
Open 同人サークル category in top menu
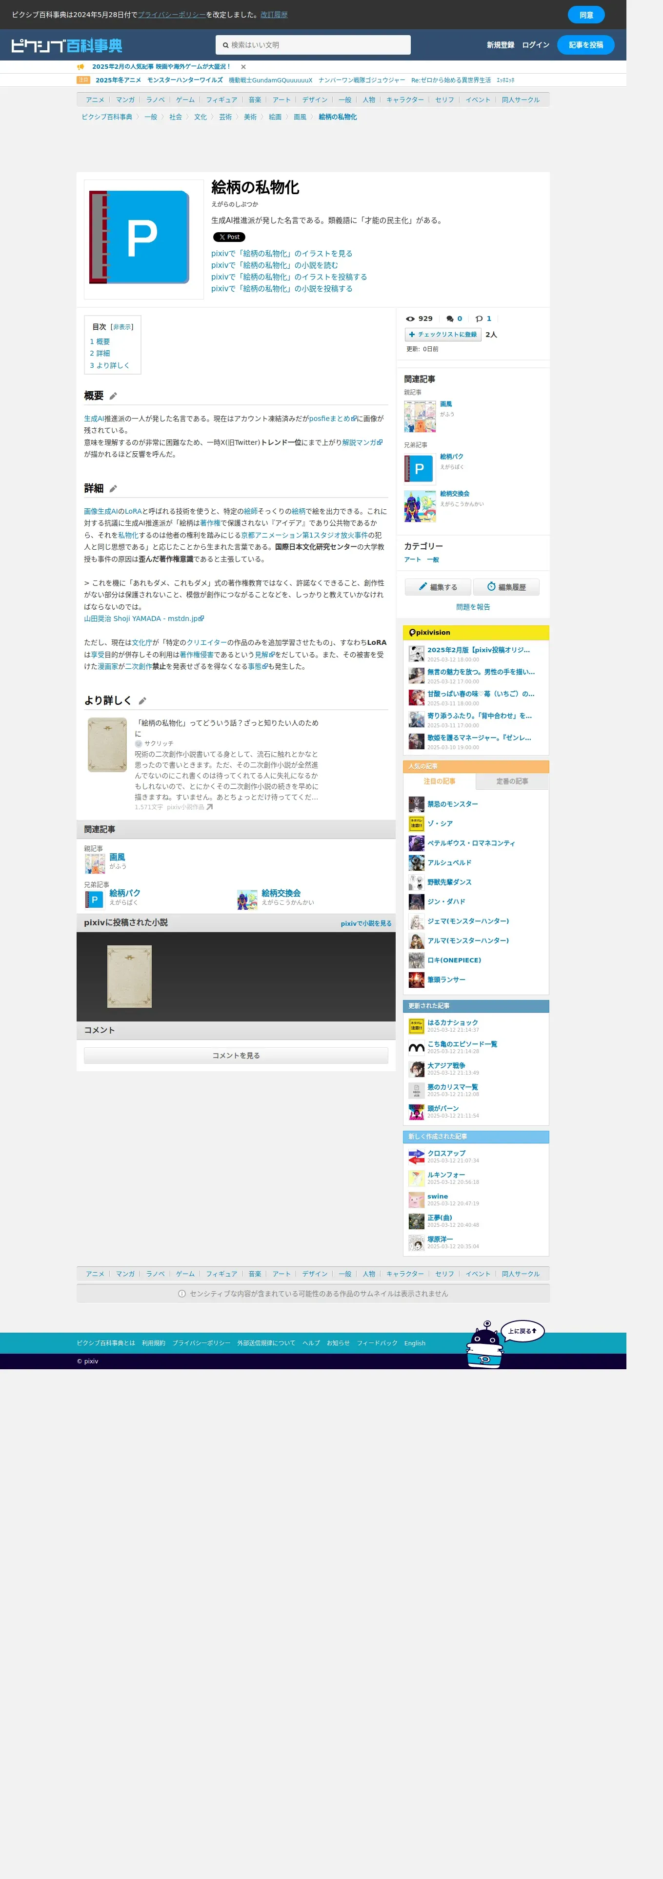point(520,100)
